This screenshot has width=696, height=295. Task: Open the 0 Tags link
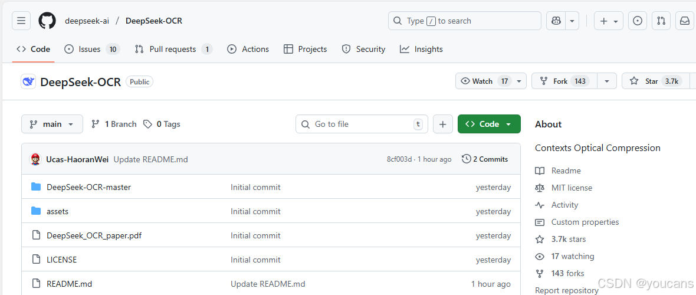pyautogui.click(x=162, y=124)
